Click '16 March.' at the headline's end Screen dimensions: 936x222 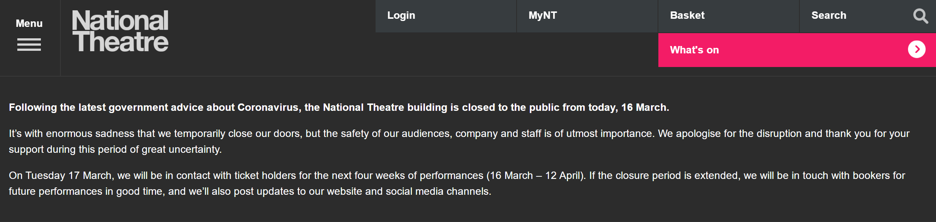click(645, 108)
